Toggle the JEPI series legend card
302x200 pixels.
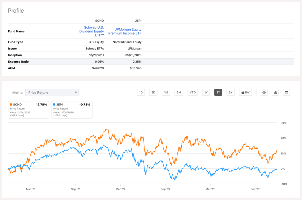[x=72, y=110]
